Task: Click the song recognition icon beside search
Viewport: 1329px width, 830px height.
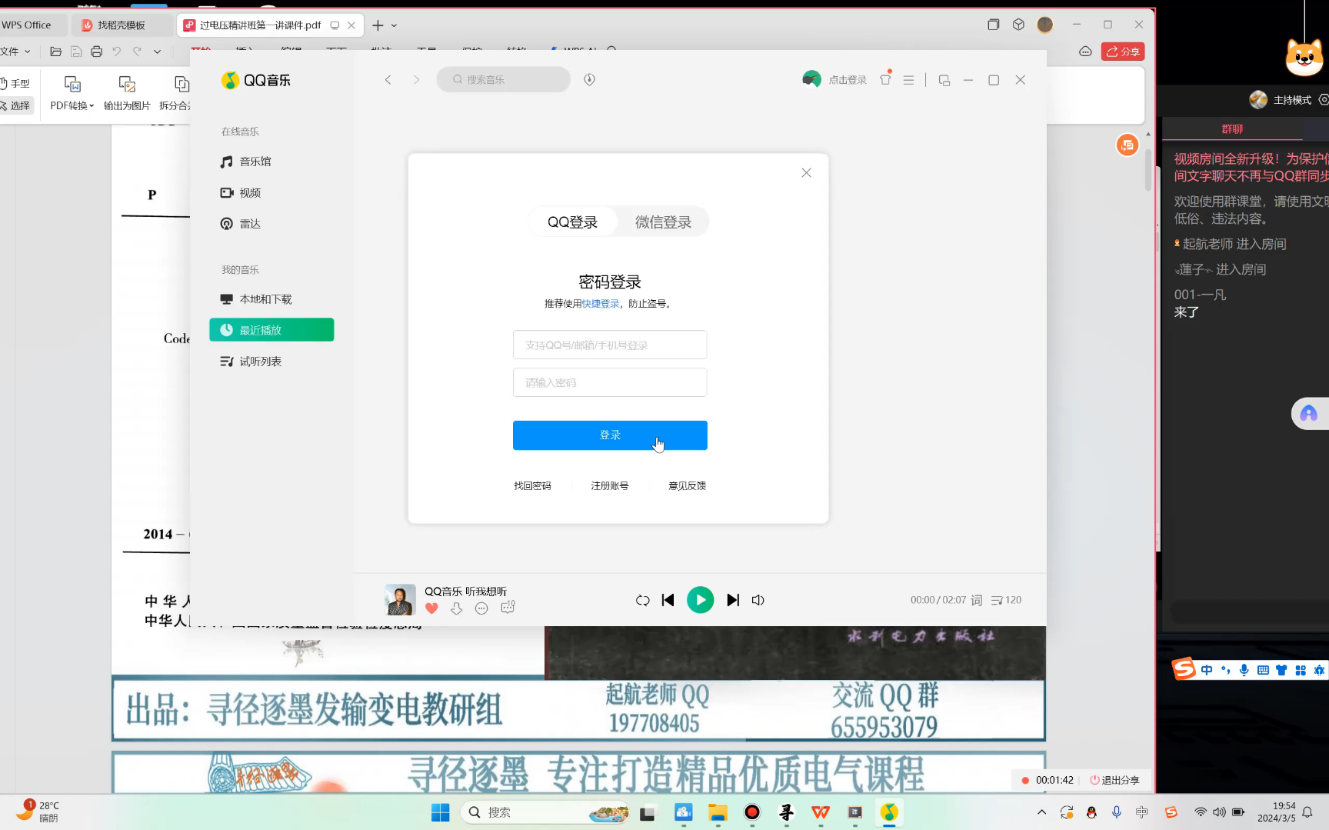Action: coord(589,79)
